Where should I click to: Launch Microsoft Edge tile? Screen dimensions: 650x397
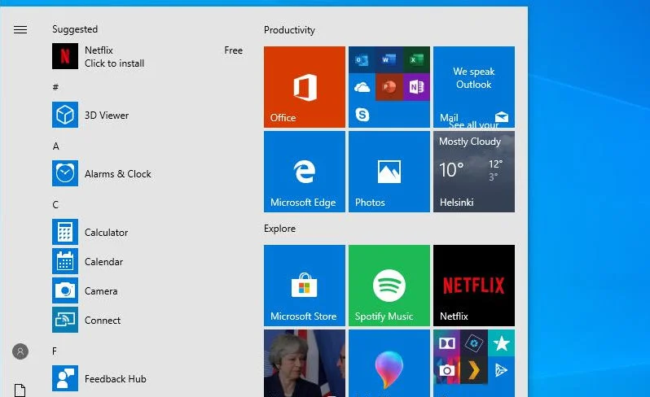coord(305,172)
